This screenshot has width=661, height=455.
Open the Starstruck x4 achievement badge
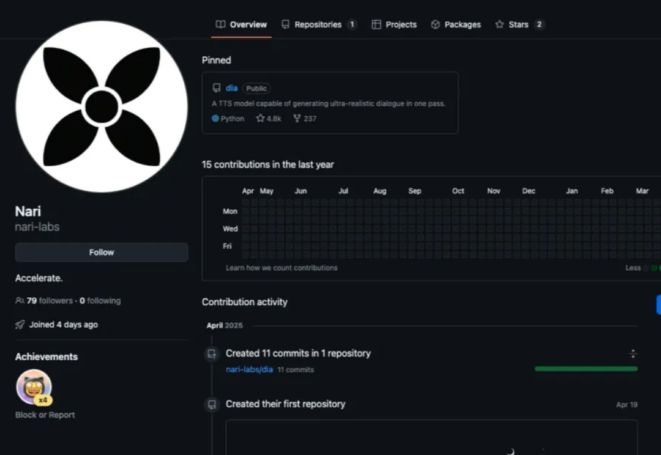click(x=34, y=387)
